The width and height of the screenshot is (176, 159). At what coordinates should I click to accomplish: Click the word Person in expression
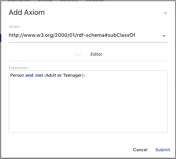tap(17, 75)
